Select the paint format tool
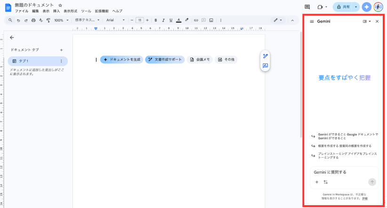The width and height of the screenshot is (387, 208). pyautogui.click(x=48, y=21)
